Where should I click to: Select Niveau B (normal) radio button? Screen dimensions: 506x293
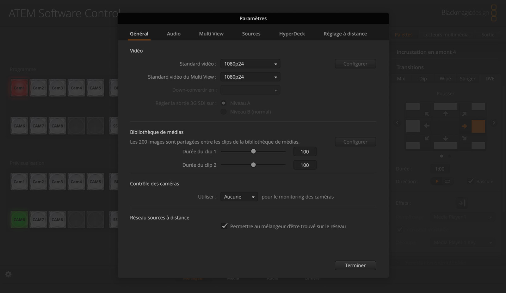224,112
